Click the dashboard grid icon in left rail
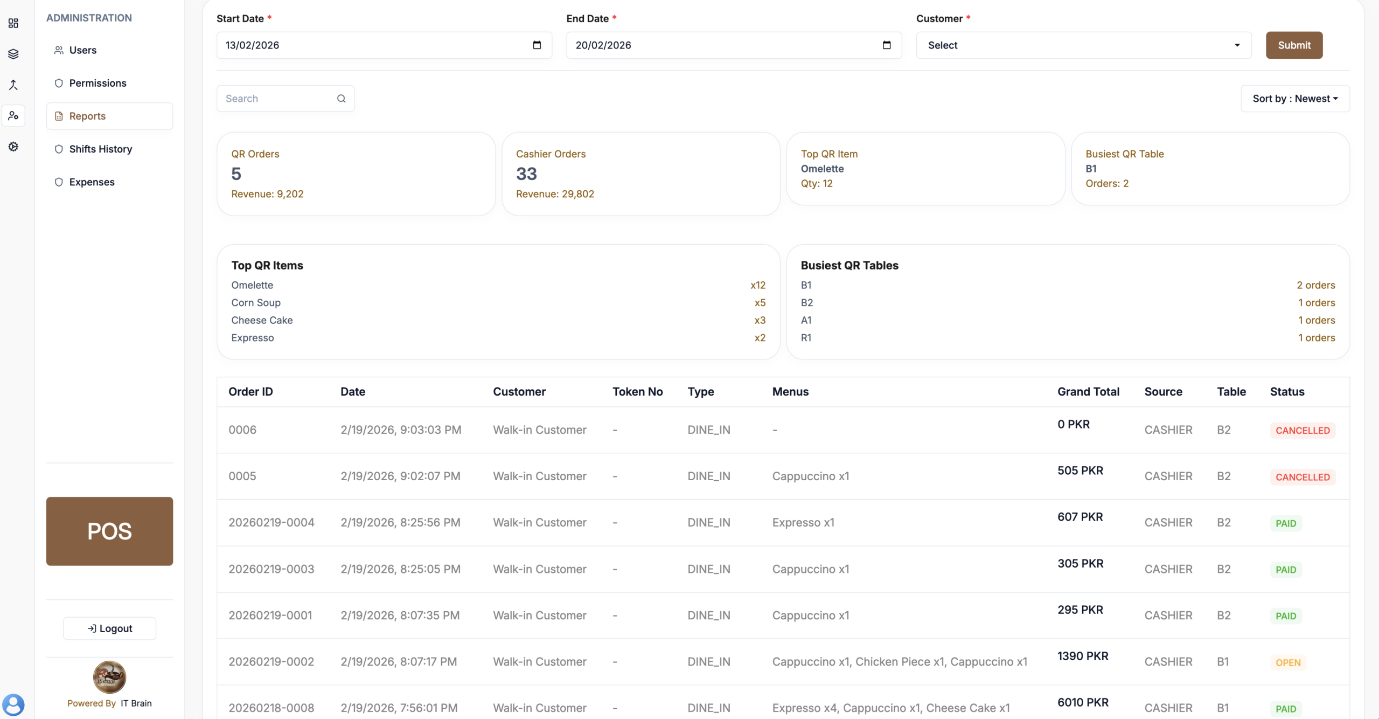This screenshot has height=719, width=1379. [x=13, y=23]
